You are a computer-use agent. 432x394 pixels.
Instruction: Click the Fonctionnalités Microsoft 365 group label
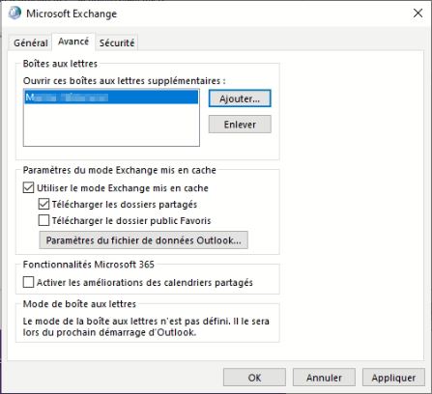tap(89, 265)
